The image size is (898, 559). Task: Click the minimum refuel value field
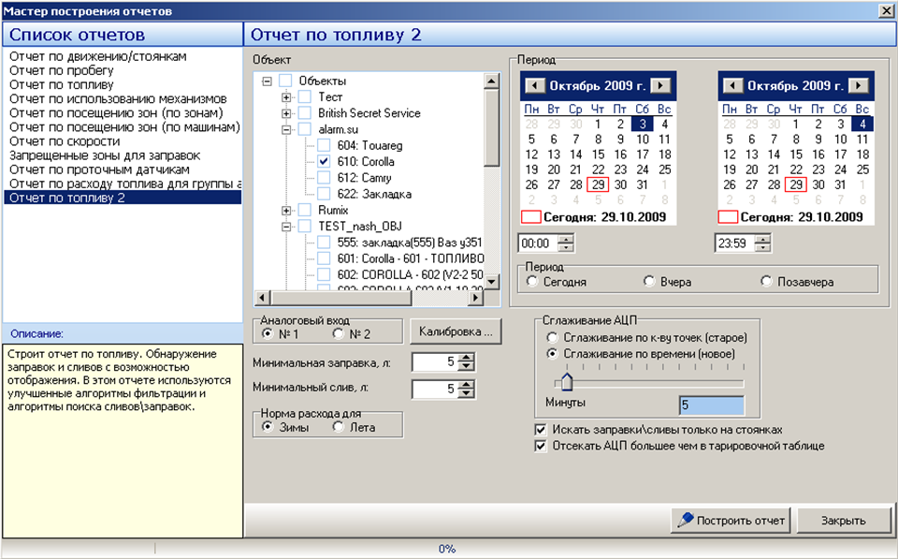[x=435, y=361]
